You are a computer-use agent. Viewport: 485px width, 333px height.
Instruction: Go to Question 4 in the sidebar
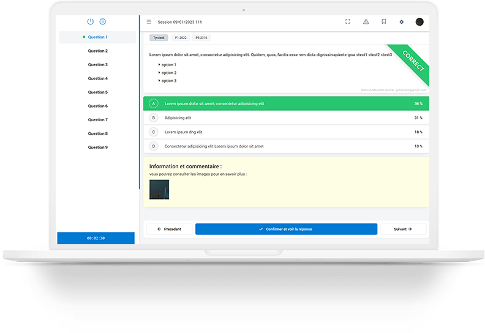point(97,78)
